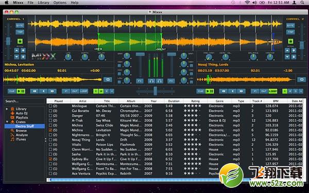This screenshot has height=193, width=309.
Task: Toggle the repeat icon beside deck 2 overview waveform
Action: coord(301,79)
